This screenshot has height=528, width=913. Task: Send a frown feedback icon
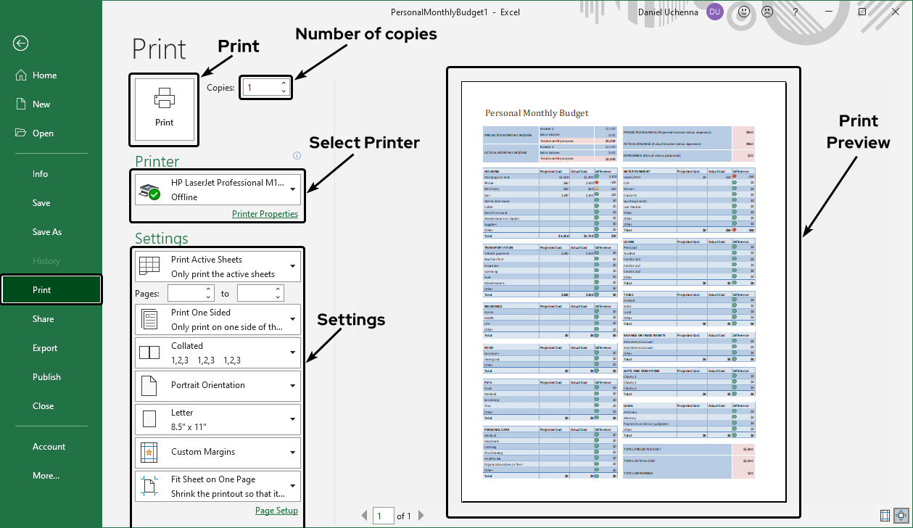(767, 12)
